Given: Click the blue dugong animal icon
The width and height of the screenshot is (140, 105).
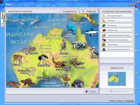Looking at the screenshot, I should 71,28.
